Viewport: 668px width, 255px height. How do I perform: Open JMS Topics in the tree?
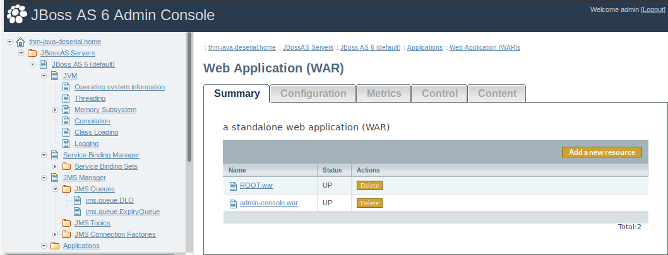pyautogui.click(x=92, y=223)
